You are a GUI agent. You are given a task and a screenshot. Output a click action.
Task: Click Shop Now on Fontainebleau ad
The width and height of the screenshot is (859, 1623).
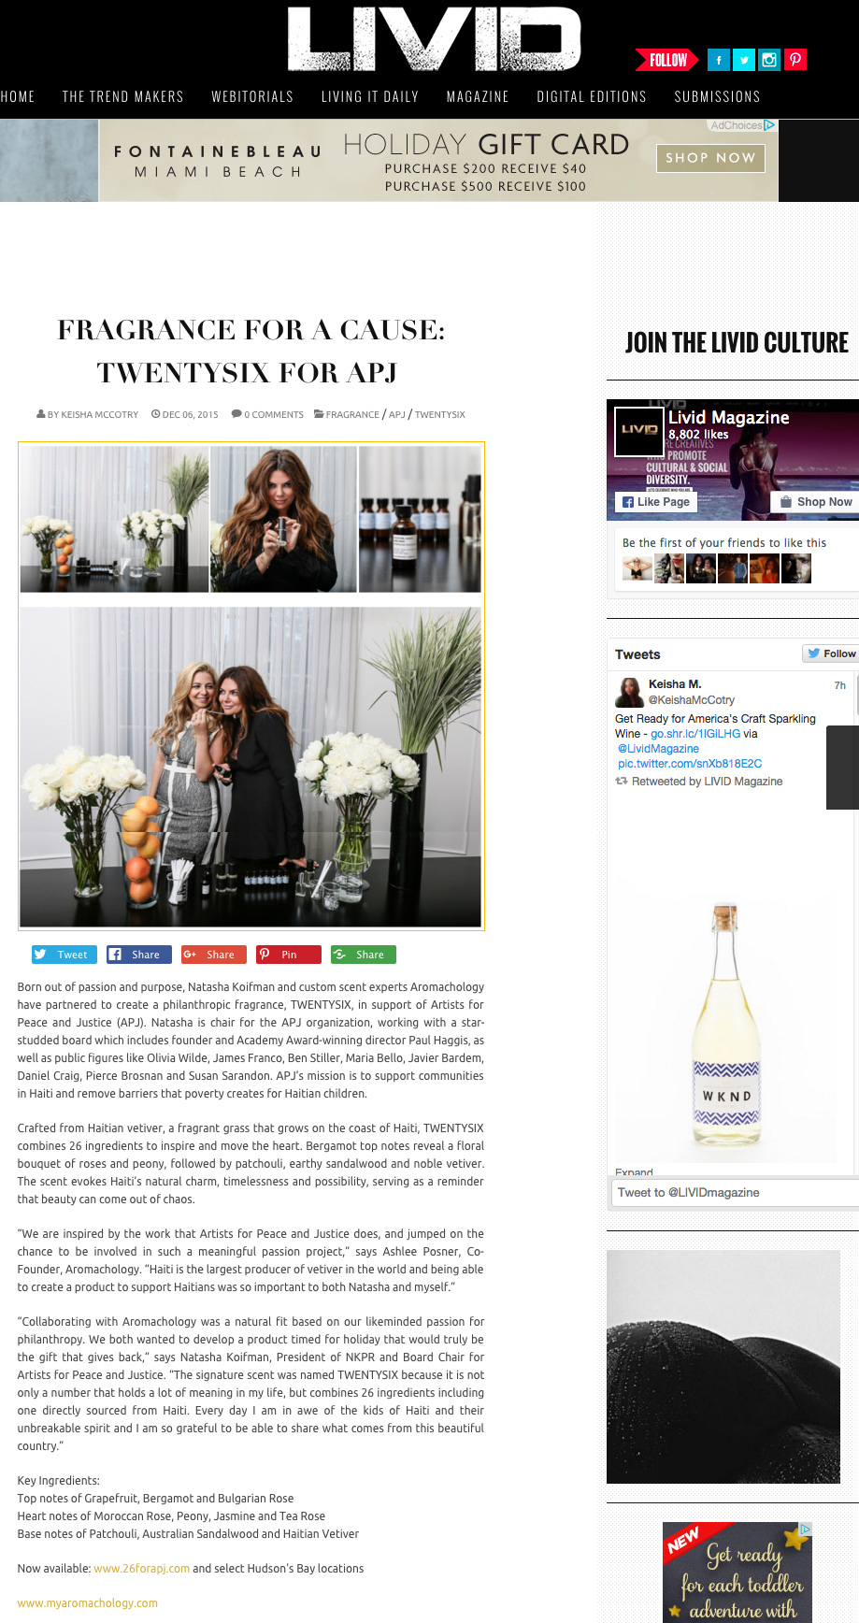710,158
